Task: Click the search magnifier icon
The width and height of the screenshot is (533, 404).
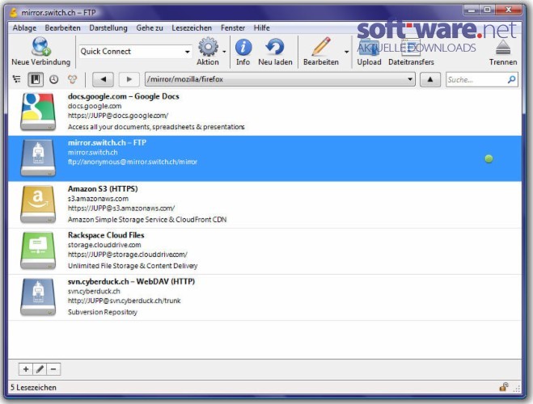Action: [x=511, y=79]
